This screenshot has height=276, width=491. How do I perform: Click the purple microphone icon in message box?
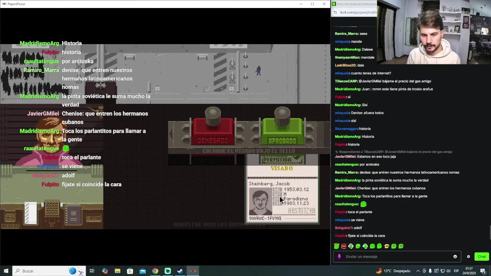coord(339,257)
